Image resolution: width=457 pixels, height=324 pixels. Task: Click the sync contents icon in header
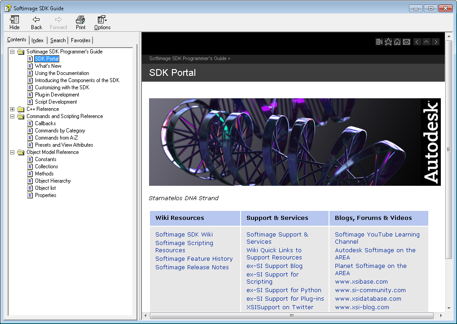pyautogui.click(x=379, y=42)
